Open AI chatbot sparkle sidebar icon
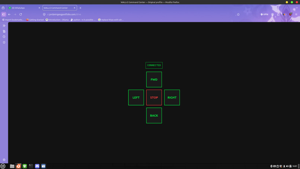This screenshot has height=169, width=300. coord(4,25)
